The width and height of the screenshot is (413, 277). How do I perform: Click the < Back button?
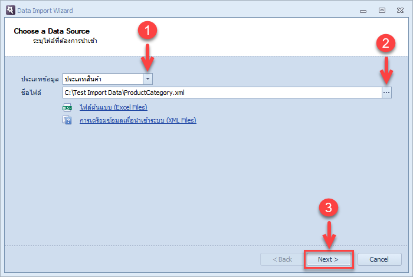pyautogui.click(x=282, y=259)
